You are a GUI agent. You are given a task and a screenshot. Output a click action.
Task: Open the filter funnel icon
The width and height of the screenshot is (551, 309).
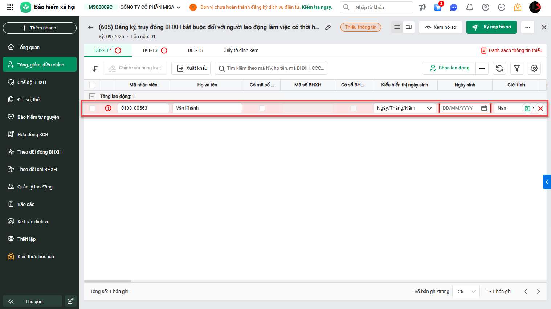tap(517, 68)
